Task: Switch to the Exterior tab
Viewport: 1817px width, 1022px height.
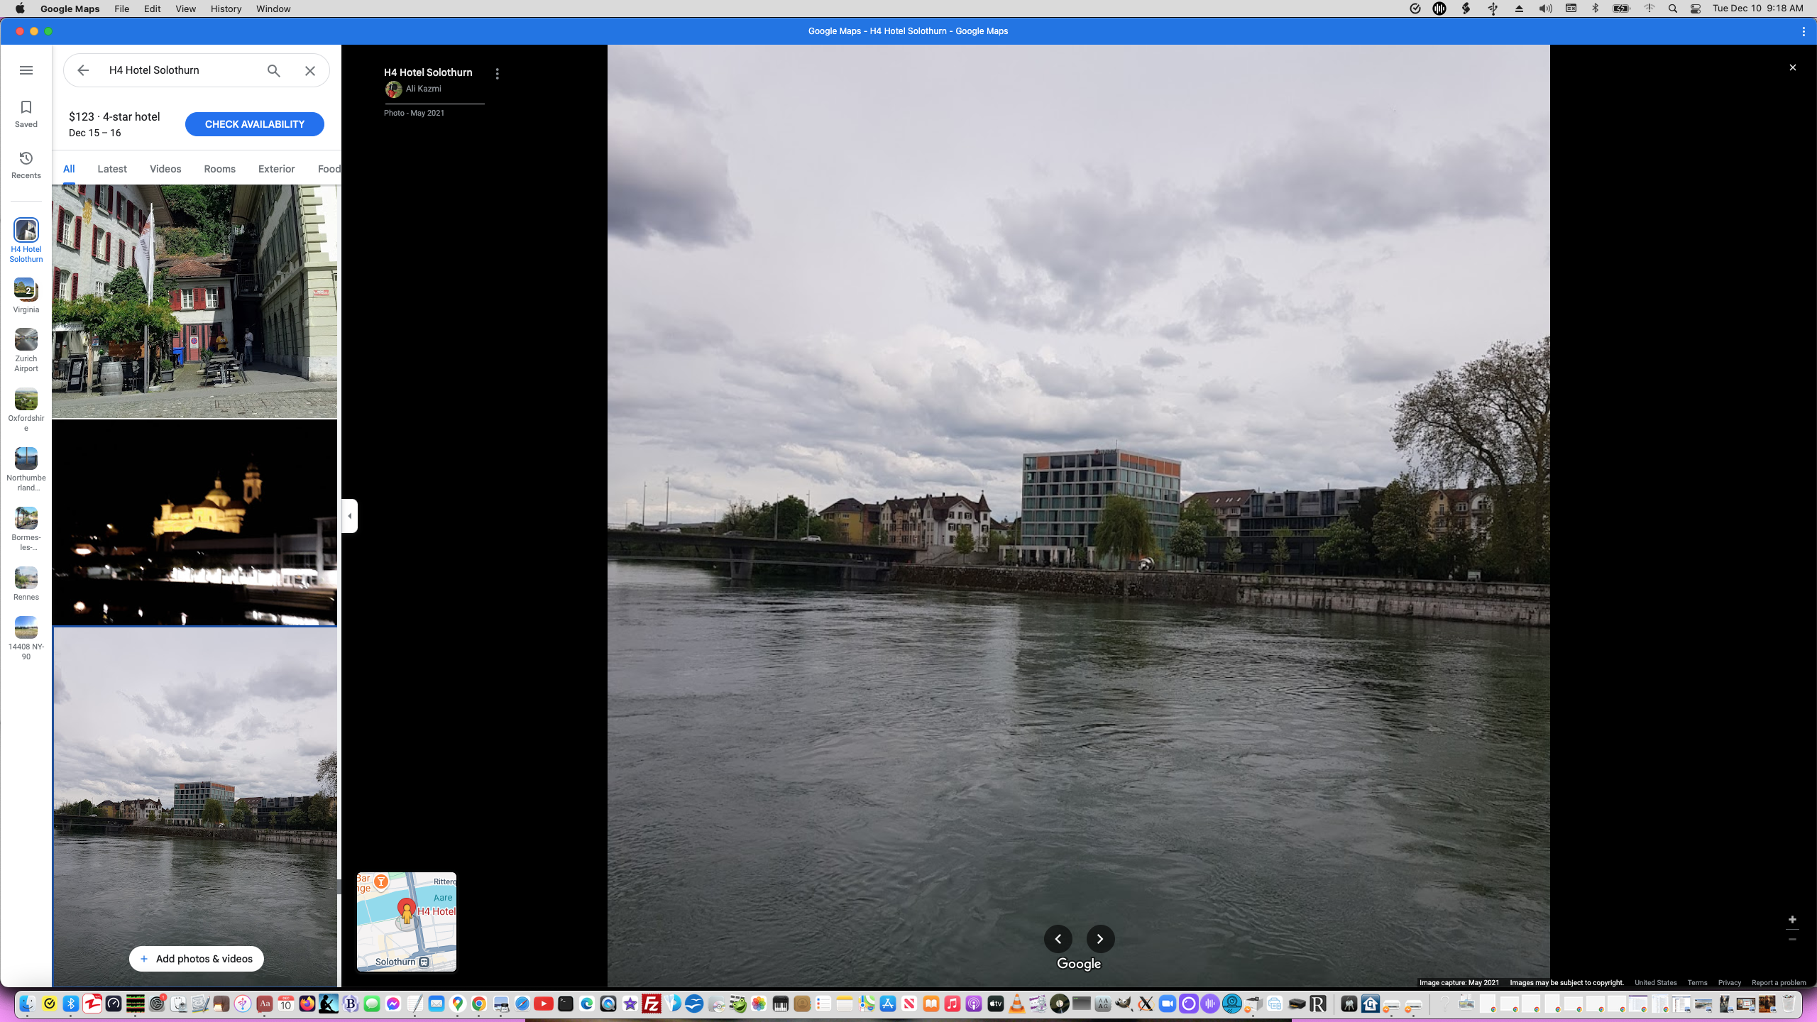Action: coord(276,169)
